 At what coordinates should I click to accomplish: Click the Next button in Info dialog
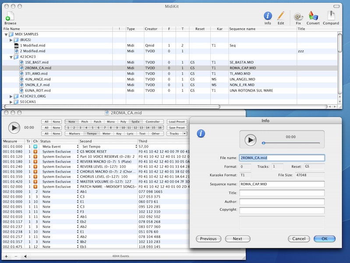click(237, 239)
